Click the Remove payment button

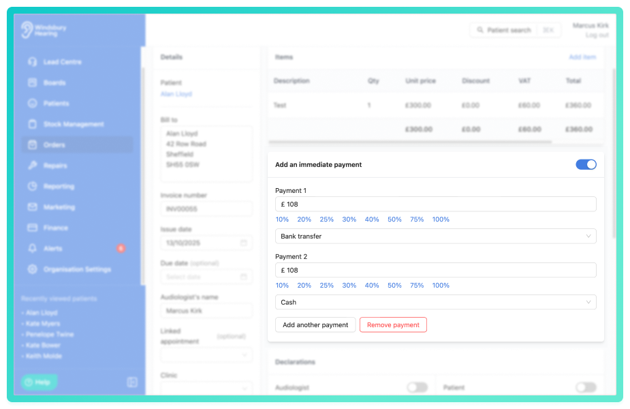pos(393,324)
